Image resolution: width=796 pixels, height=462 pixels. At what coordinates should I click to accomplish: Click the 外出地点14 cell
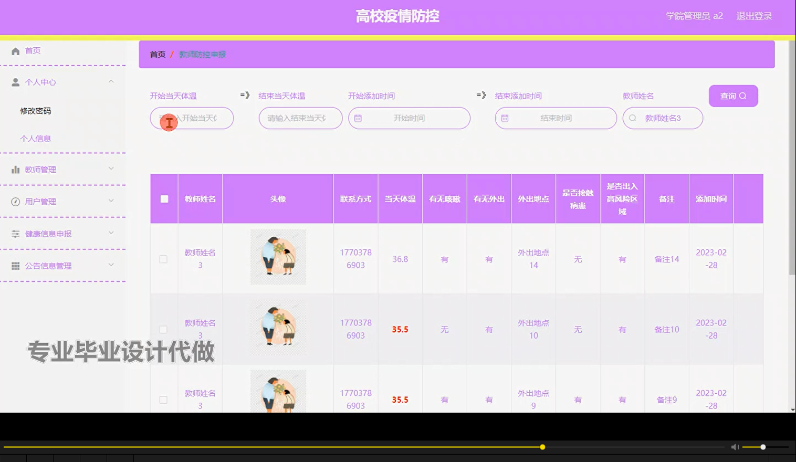(x=533, y=259)
